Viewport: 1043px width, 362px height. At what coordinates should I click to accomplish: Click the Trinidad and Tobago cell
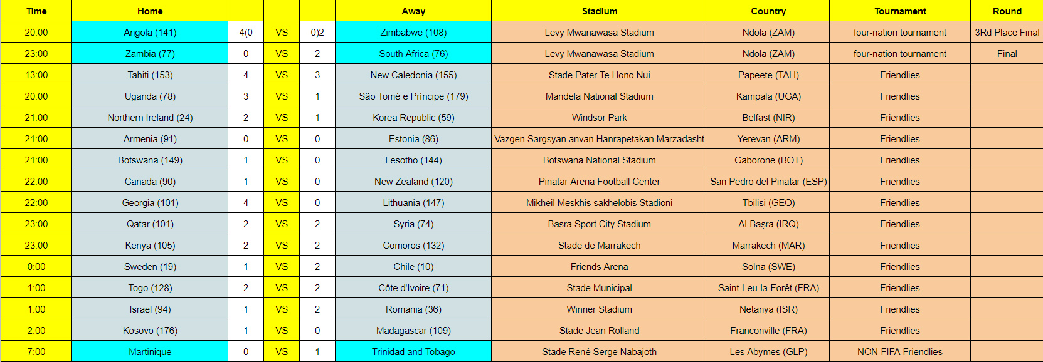click(413, 352)
